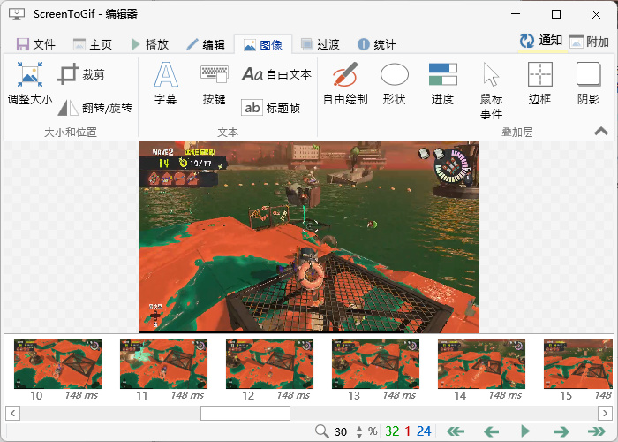The width and height of the screenshot is (618, 442).
Task: Increase zoom with the up stepper arrow
Action: (359, 428)
